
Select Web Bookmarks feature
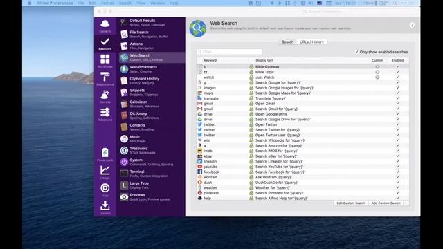click(152, 69)
